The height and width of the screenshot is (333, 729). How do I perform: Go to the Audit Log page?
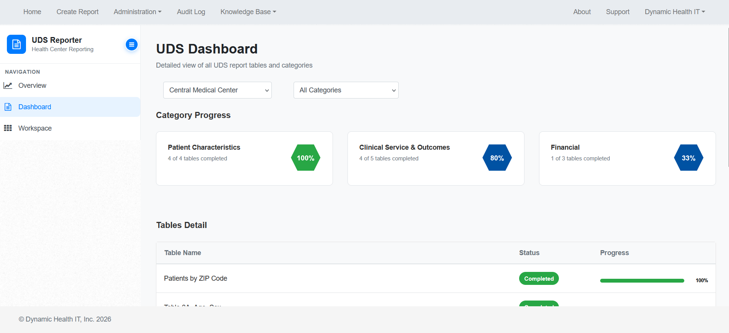191,12
